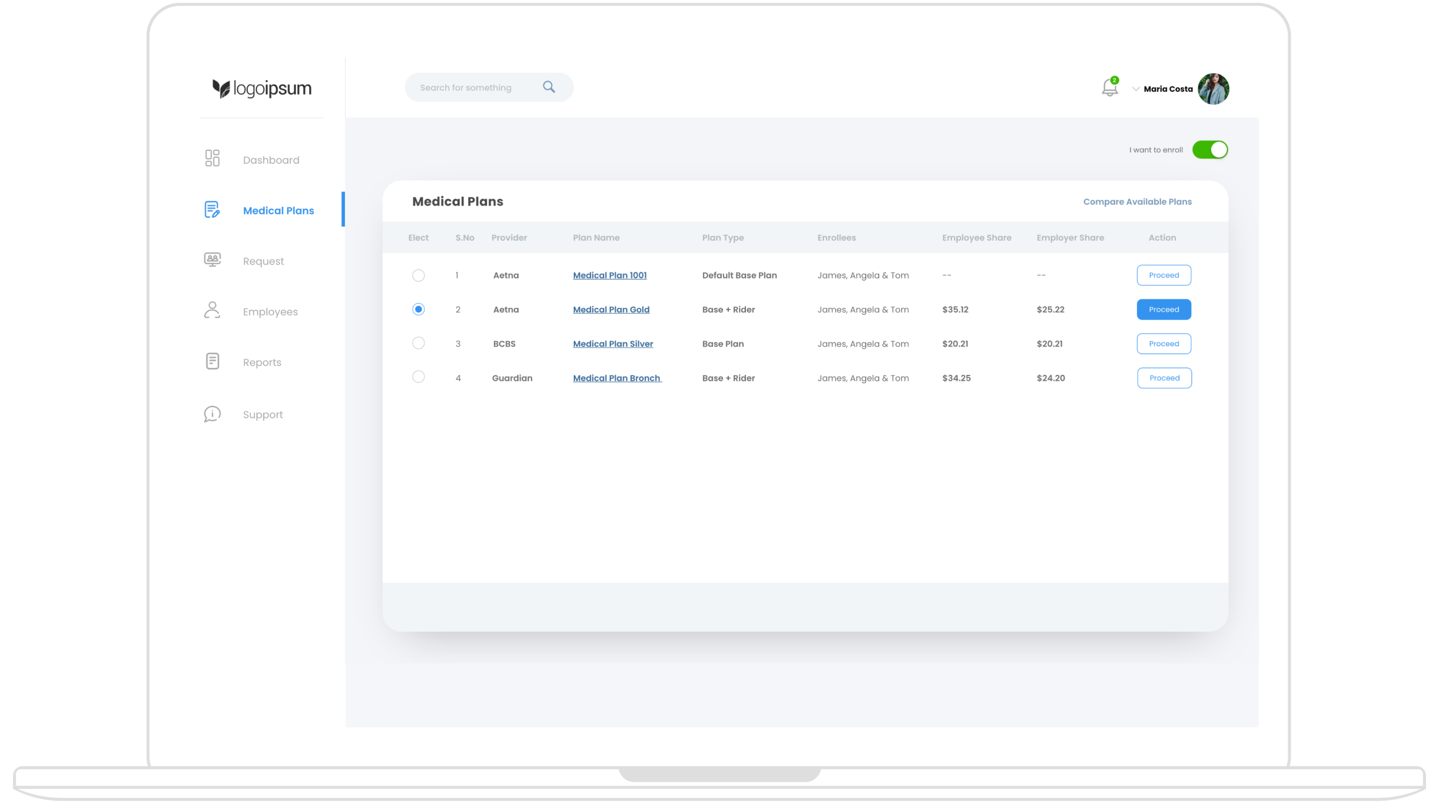Elect the Medical Plan 1001 radio button
This screenshot has height=804, width=1439.
[x=418, y=275]
